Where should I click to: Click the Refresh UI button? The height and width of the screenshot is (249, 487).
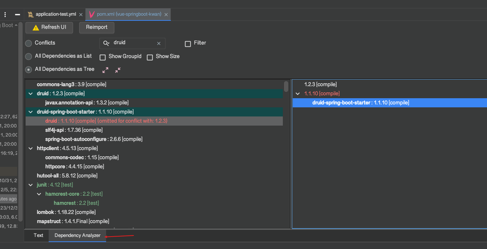(x=49, y=28)
